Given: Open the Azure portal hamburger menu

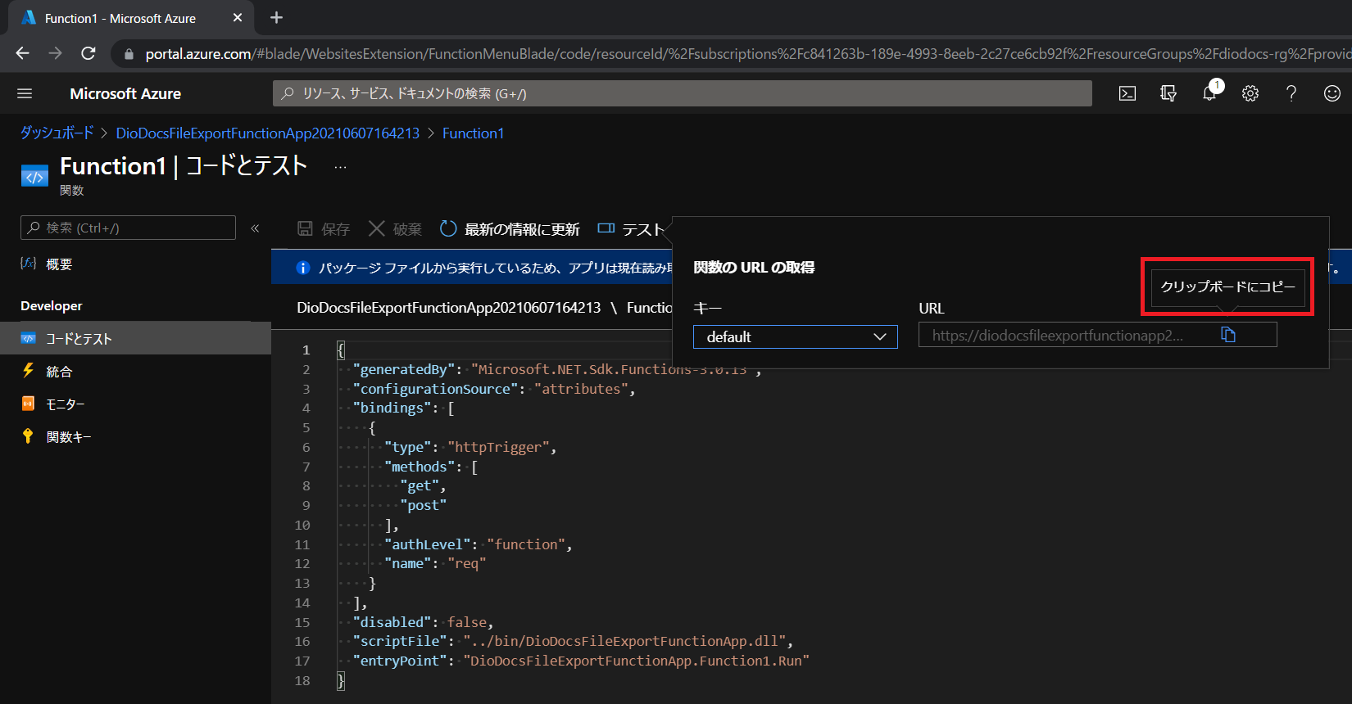Looking at the screenshot, I should (x=25, y=93).
